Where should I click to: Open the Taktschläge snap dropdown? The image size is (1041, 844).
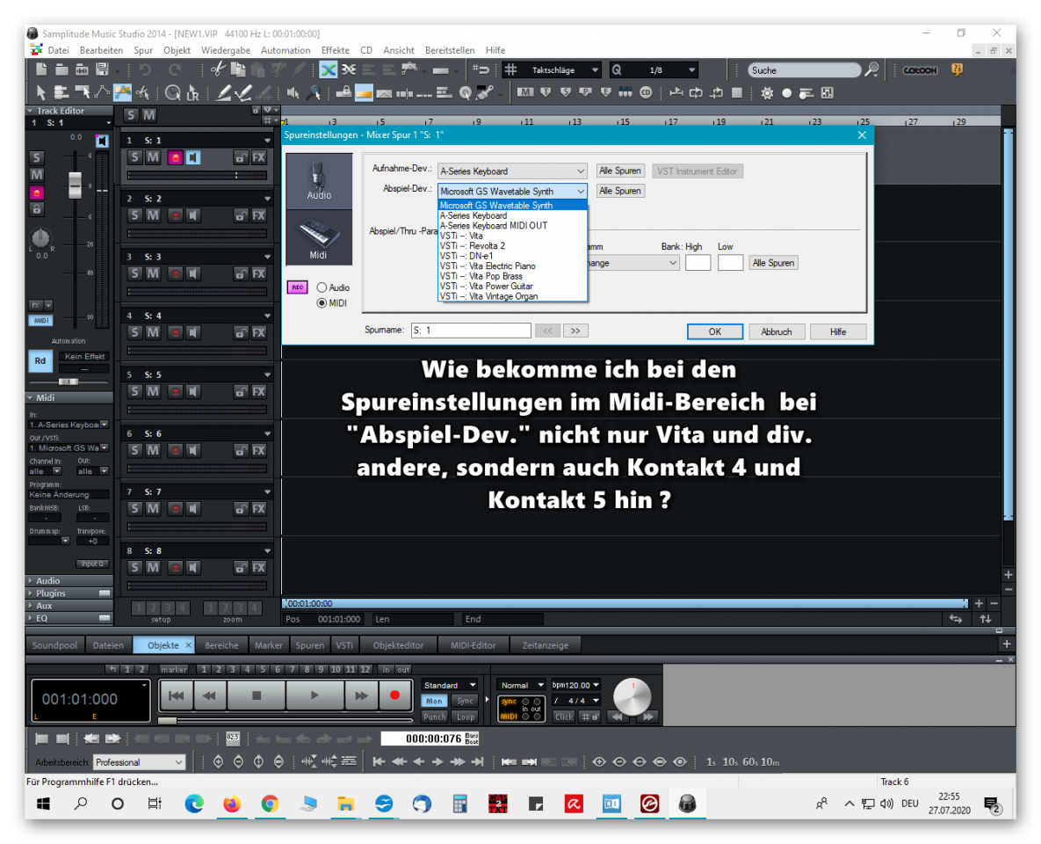tap(595, 69)
